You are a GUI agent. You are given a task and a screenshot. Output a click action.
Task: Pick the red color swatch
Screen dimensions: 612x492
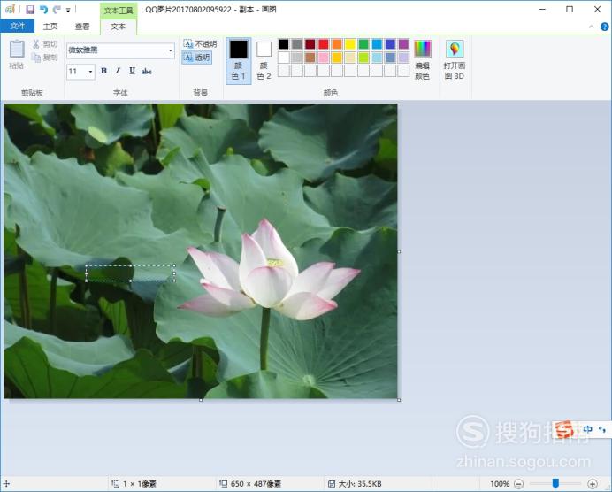pos(324,43)
